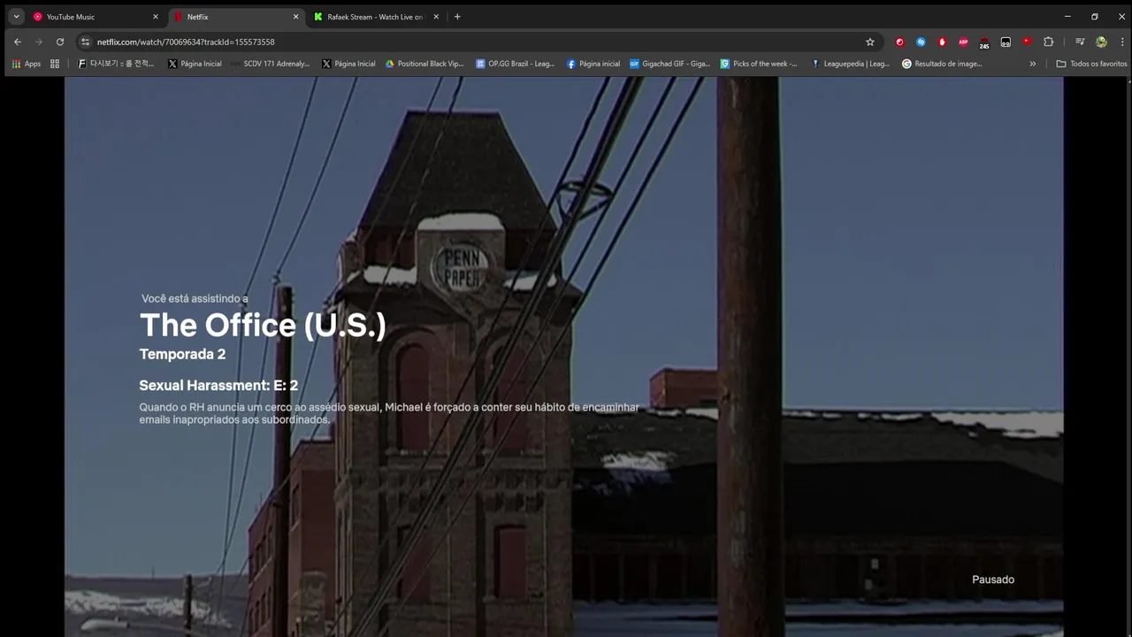
Task: Open the Extensions puzzle menu
Action: [1049, 42]
